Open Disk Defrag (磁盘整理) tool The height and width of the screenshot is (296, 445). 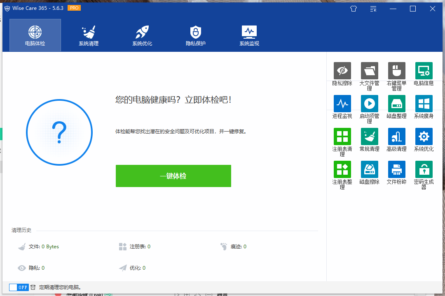point(396,104)
